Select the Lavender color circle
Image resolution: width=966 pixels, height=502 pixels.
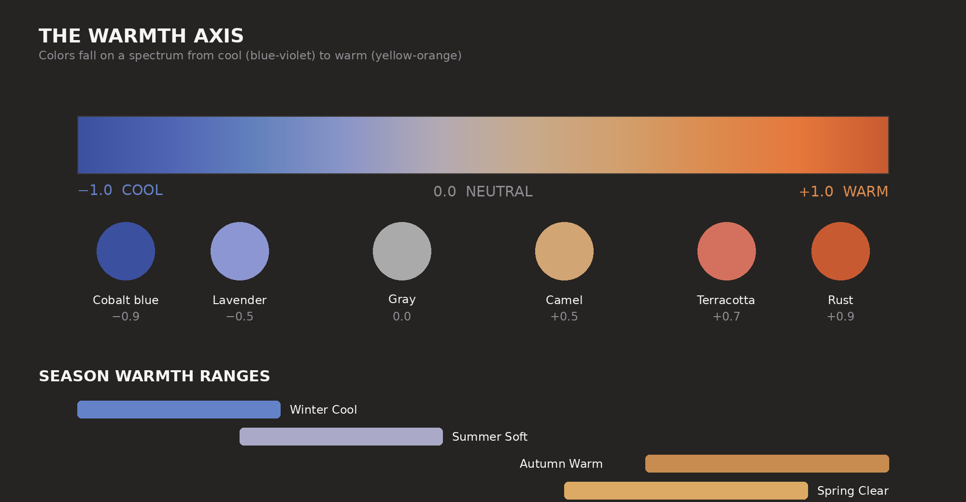click(x=240, y=251)
